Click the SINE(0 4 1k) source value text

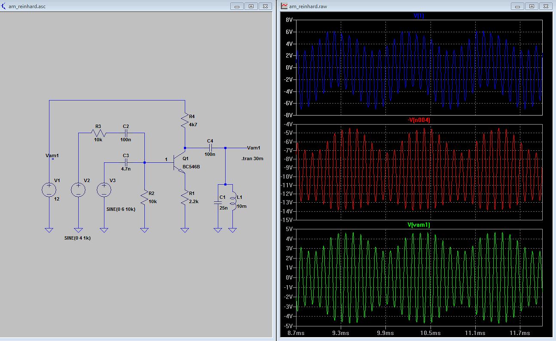[77, 238]
